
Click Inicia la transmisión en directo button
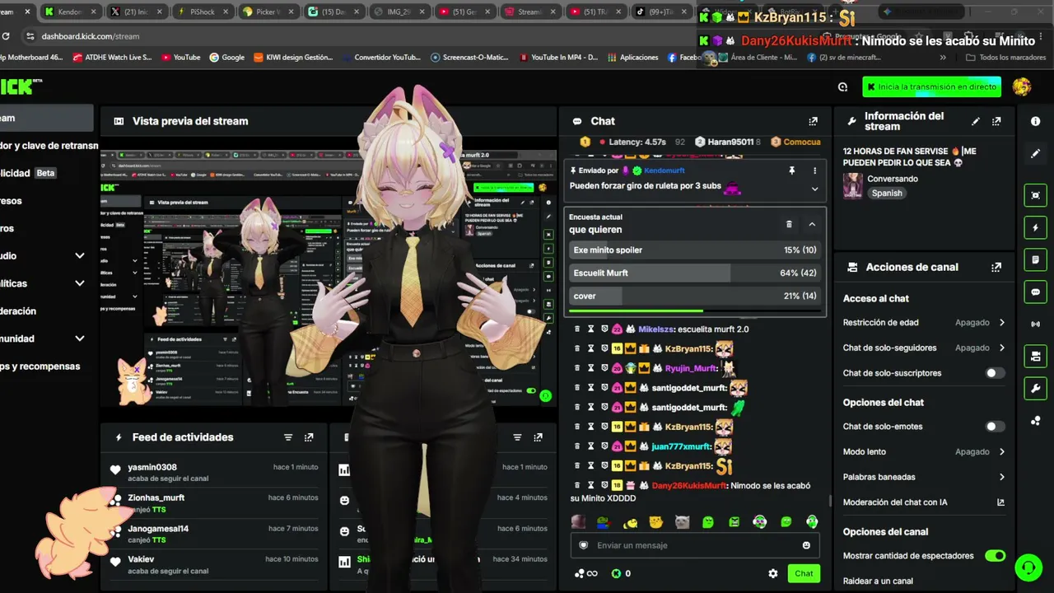pos(932,86)
